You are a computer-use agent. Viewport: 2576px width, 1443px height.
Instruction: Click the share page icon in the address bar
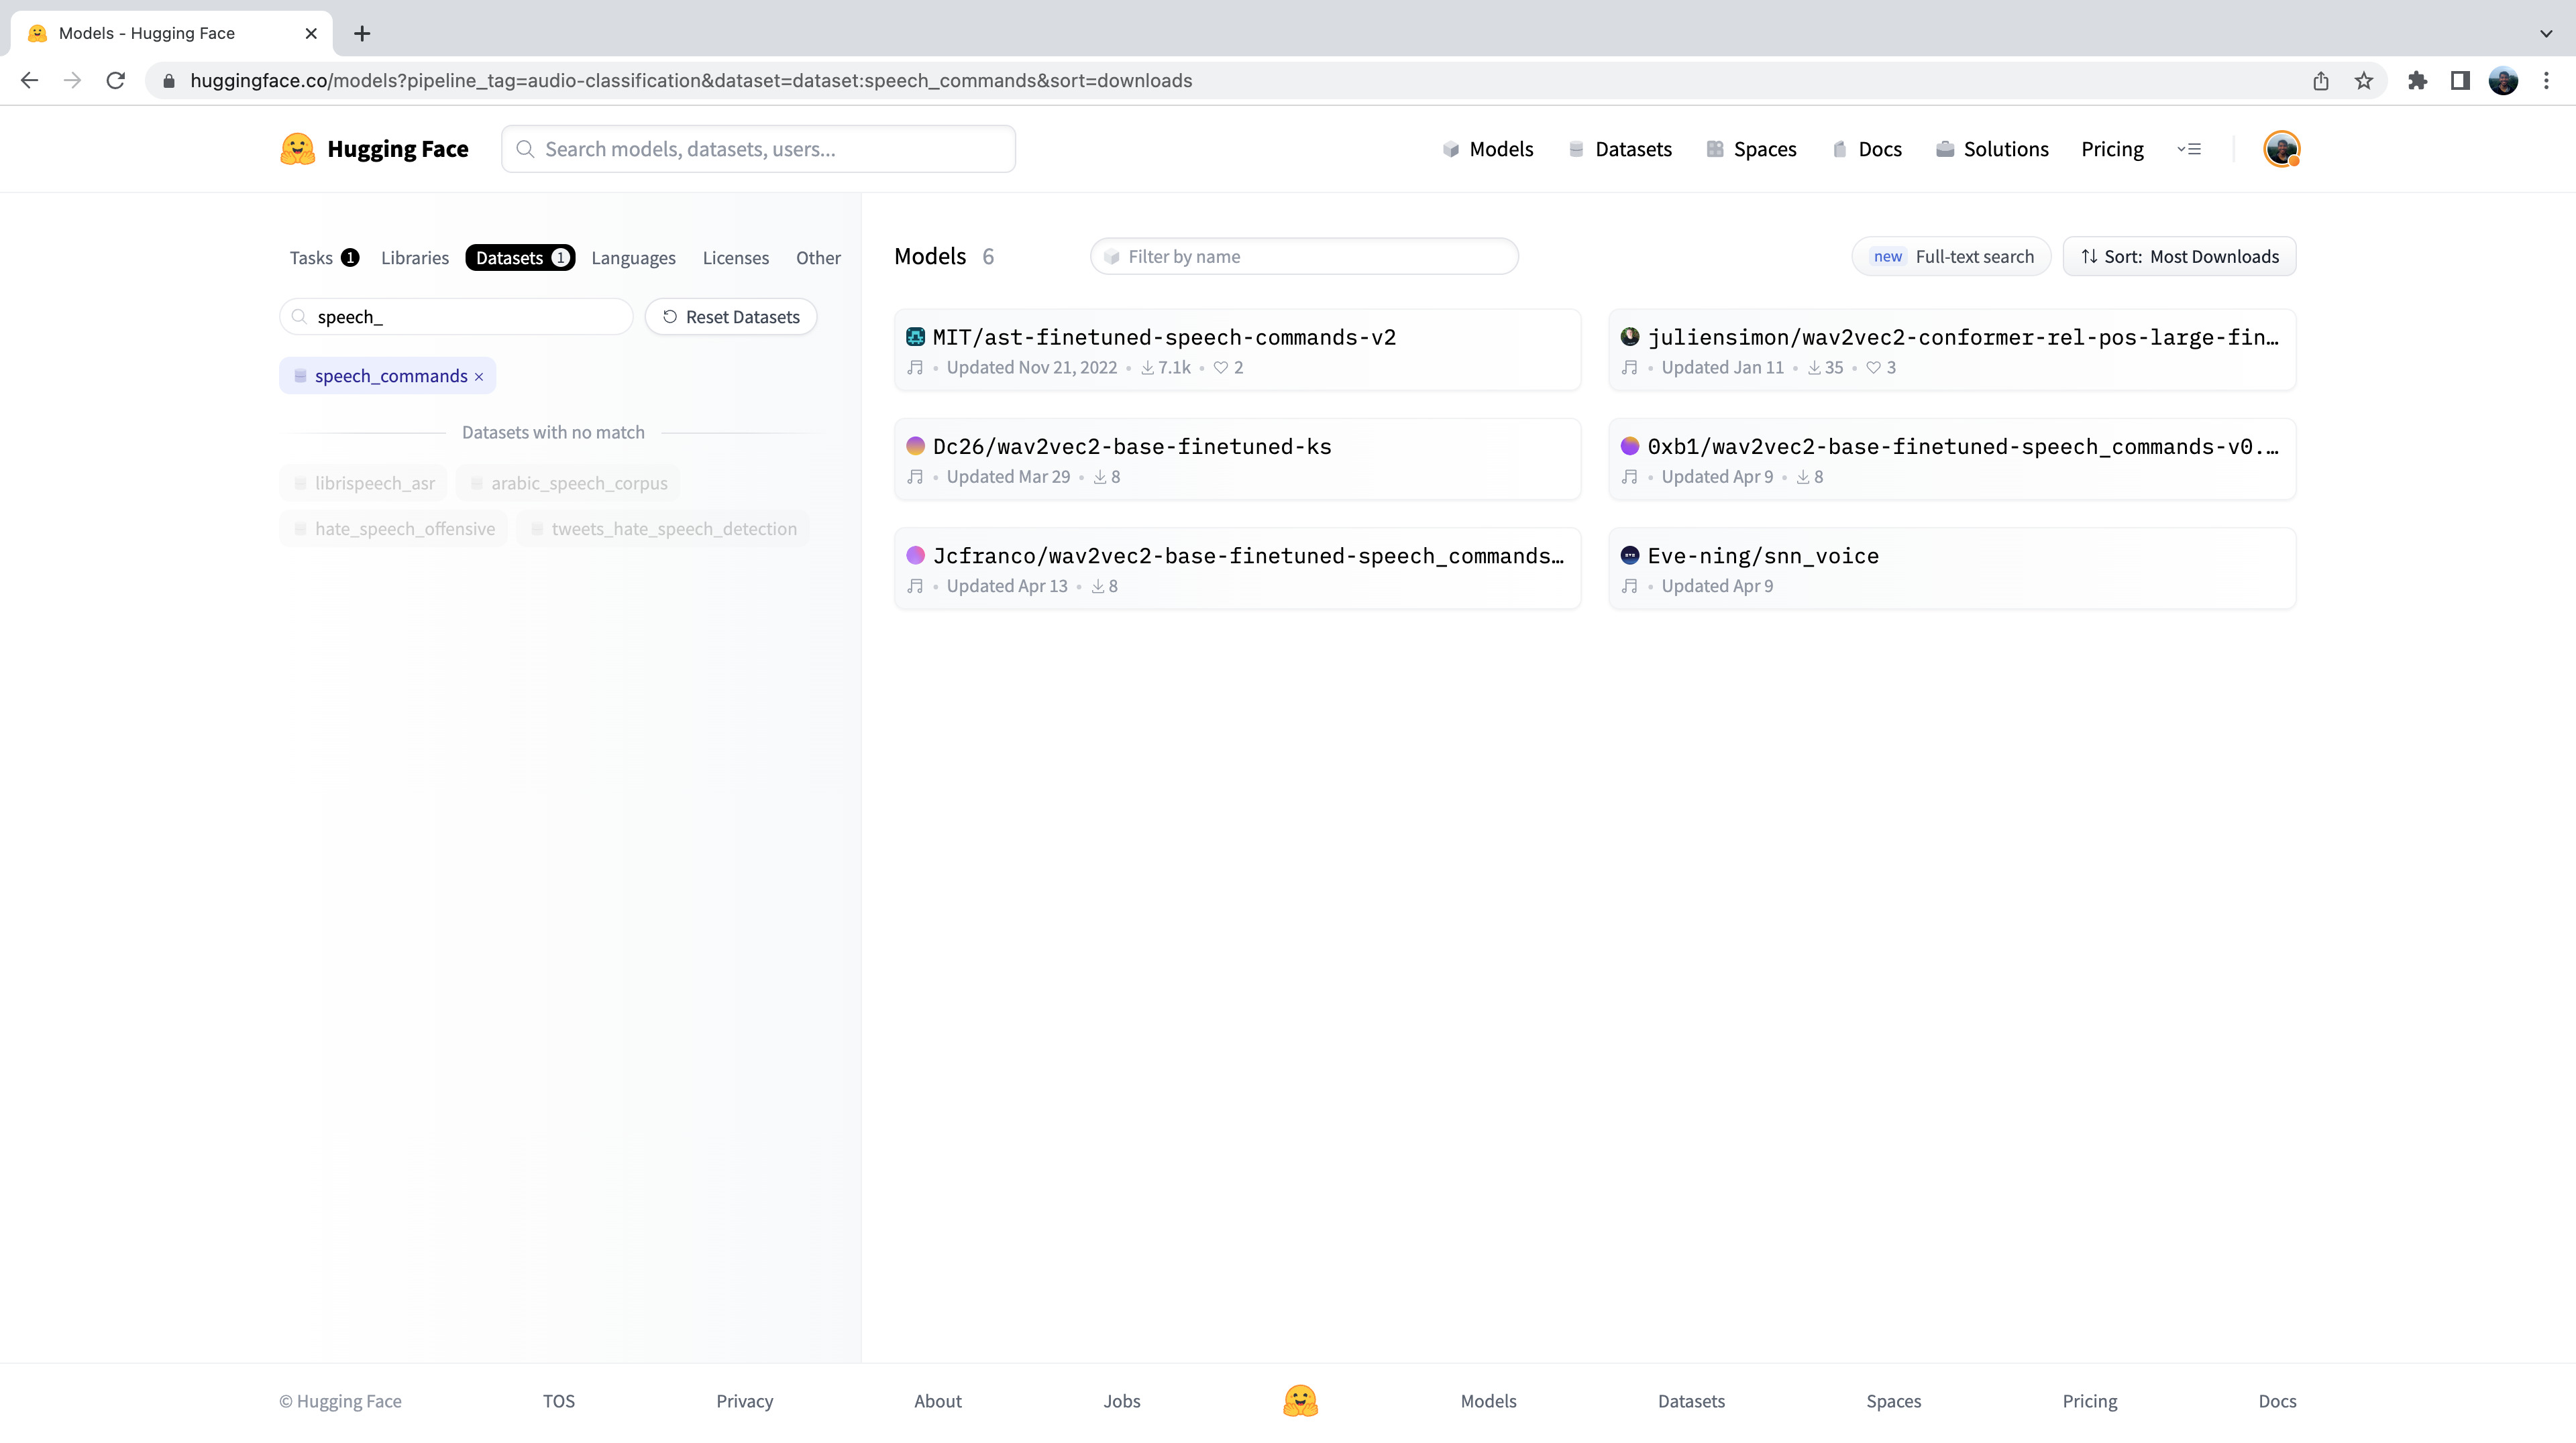2320,81
